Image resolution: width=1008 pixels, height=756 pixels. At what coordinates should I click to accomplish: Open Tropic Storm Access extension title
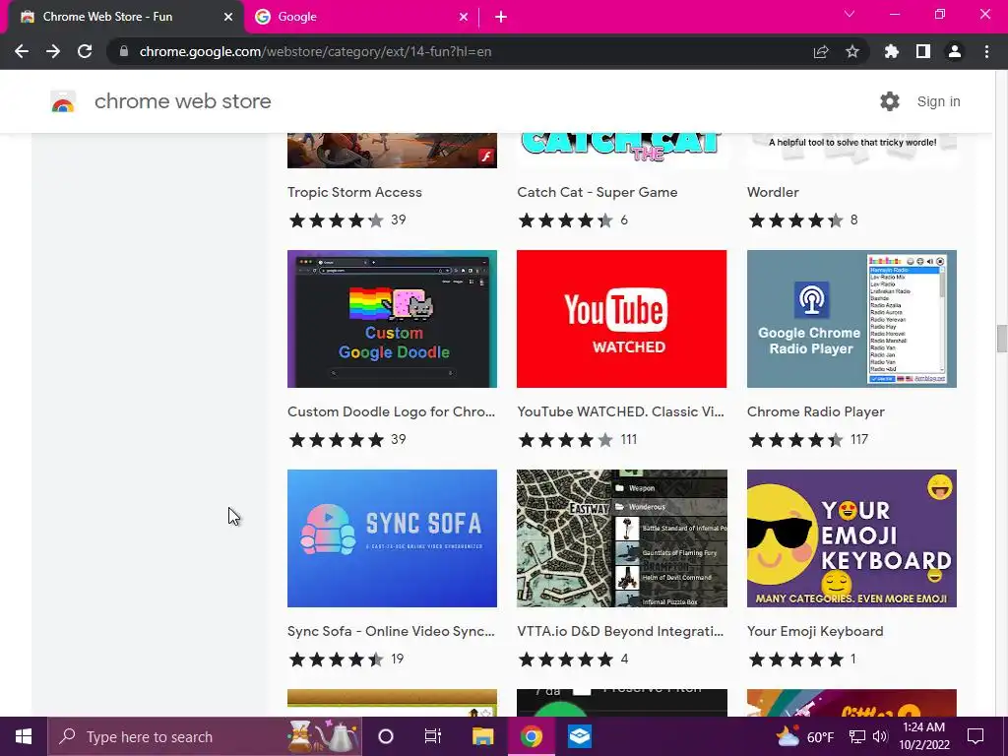[354, 192]
